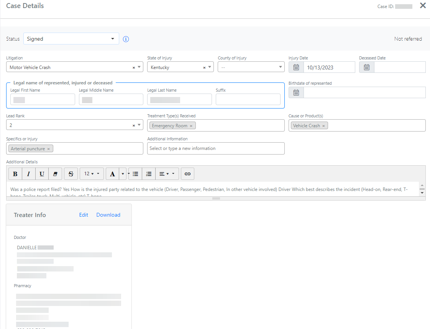The width and height of the screenshot is (430, 329).
Task: Toggle bold formatting in Additional Details
Action: pyautogui.click(x=15, y=174)
